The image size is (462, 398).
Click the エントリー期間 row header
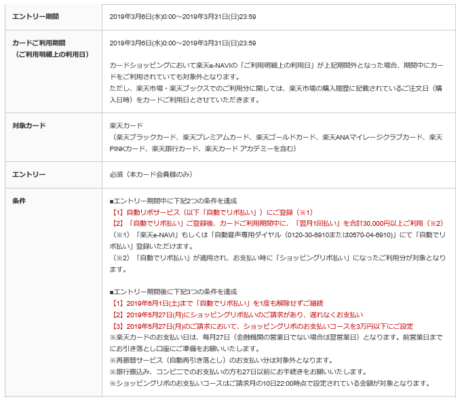click(35, 16)
